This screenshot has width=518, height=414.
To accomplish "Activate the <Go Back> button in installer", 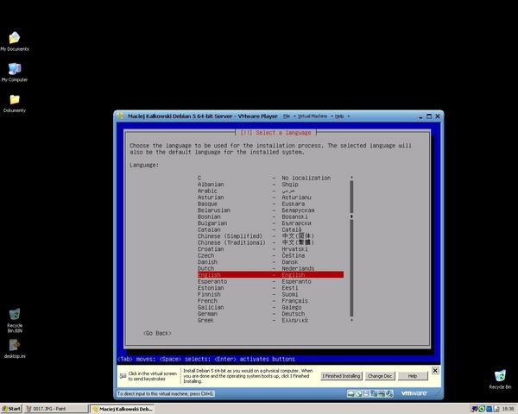I will coord(158,333).
